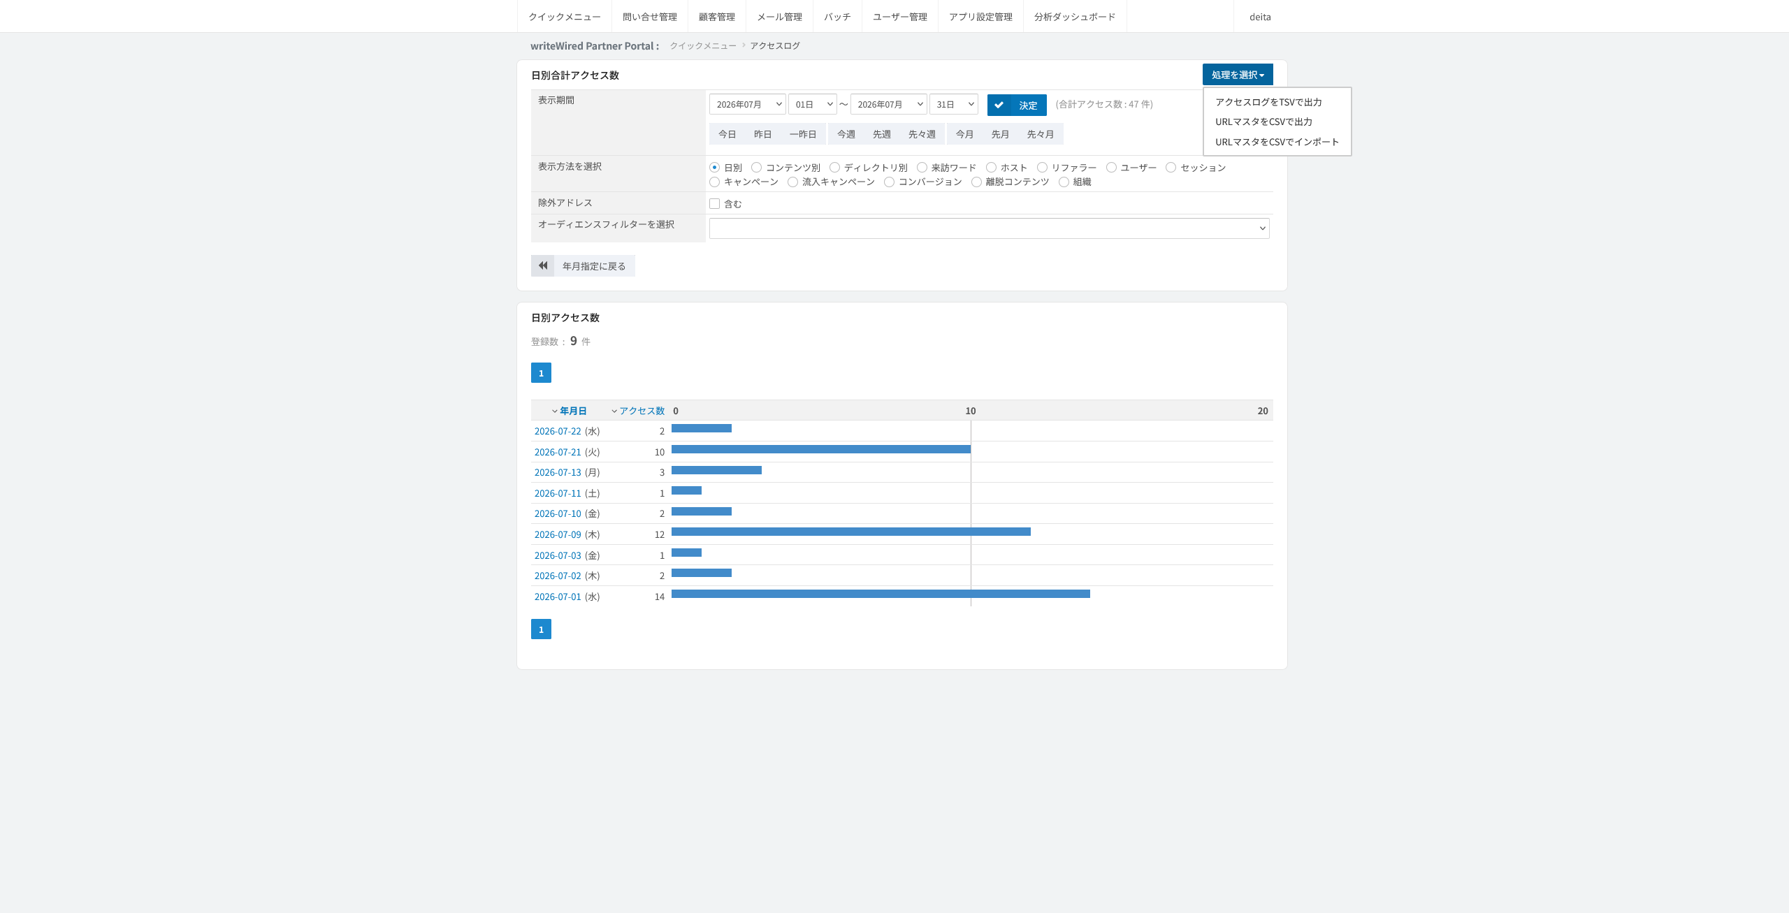Image resolution: width=1789 pixels, height=913 pixels.
Task: Click the 一昨日 quick range button
Action: pyautogui.click(x=803, y=134)
